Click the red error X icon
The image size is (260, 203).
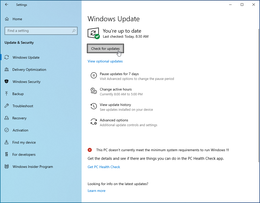coord(90,150)
